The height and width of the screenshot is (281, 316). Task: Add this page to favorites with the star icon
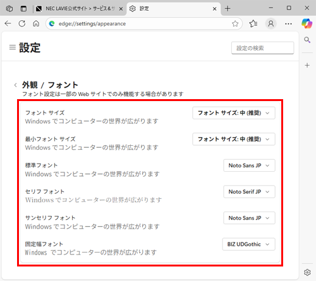tap(235, 23)
